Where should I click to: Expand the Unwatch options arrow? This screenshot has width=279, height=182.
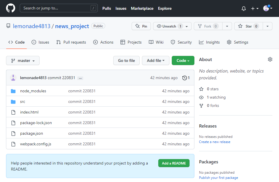click(187, 26)
